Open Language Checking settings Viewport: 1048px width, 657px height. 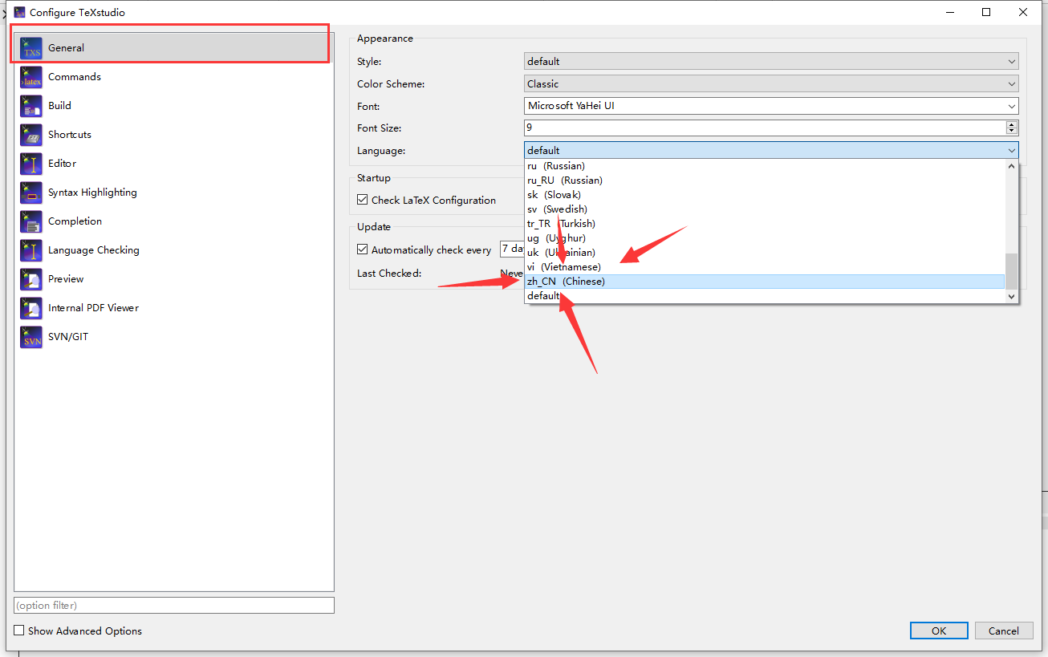tap(173, 250)
